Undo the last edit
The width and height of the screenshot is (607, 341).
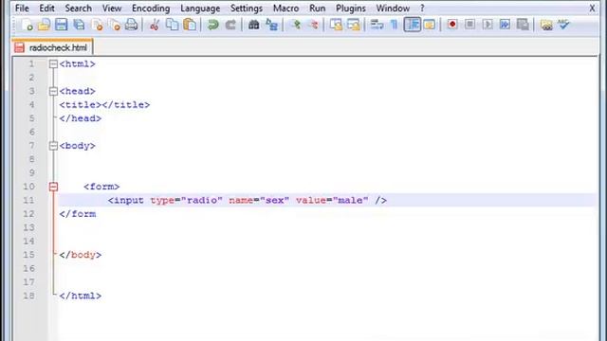(212, 25)
